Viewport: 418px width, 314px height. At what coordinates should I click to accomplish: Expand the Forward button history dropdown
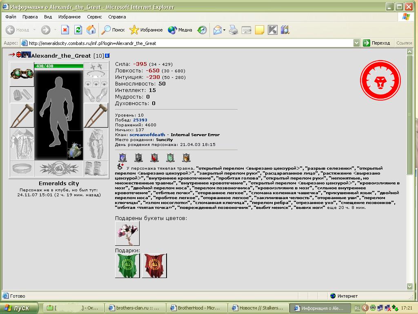point(55,30)
